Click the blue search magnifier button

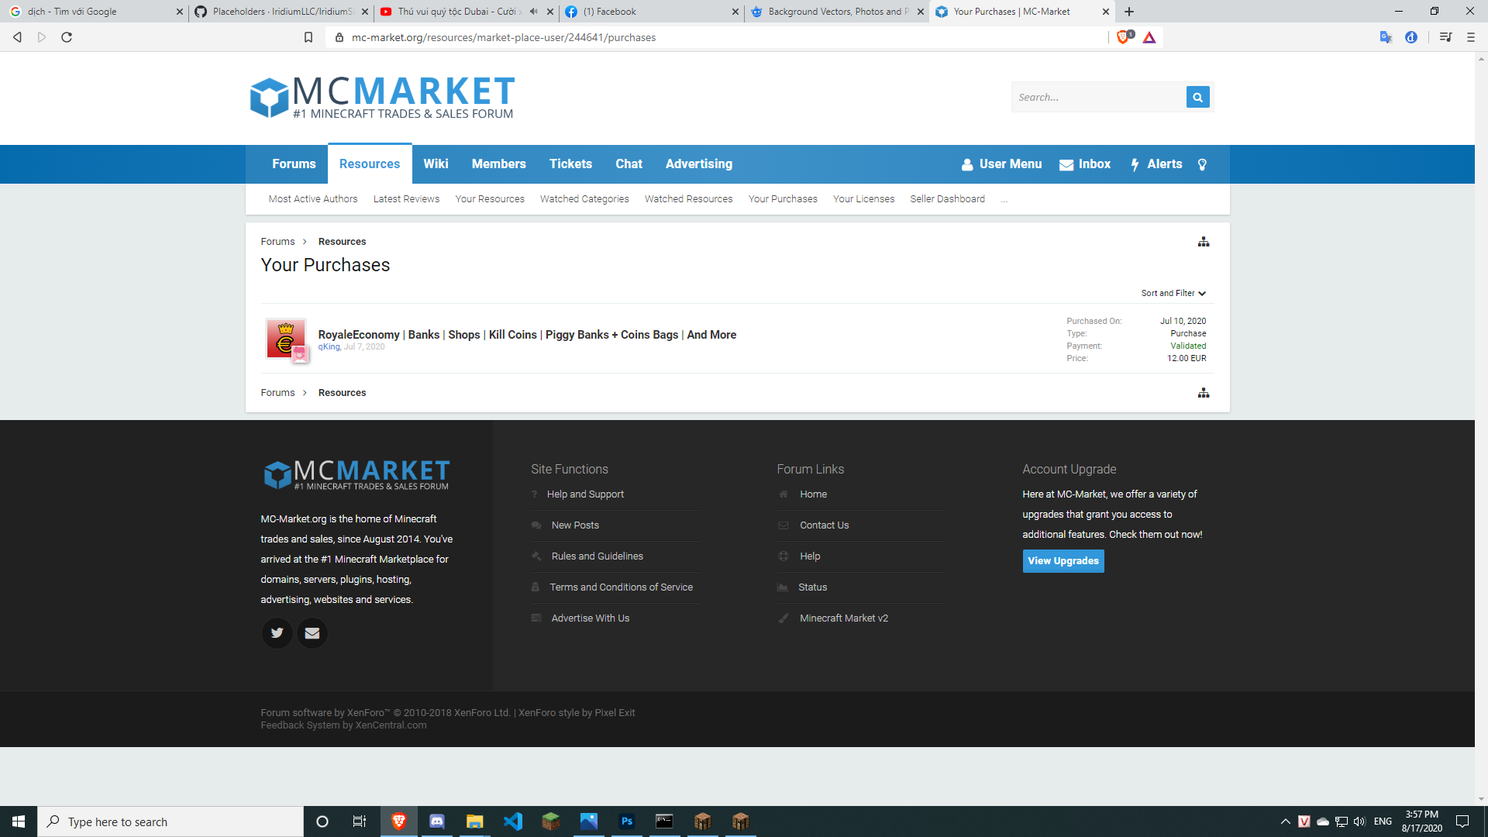point(1197,97)
